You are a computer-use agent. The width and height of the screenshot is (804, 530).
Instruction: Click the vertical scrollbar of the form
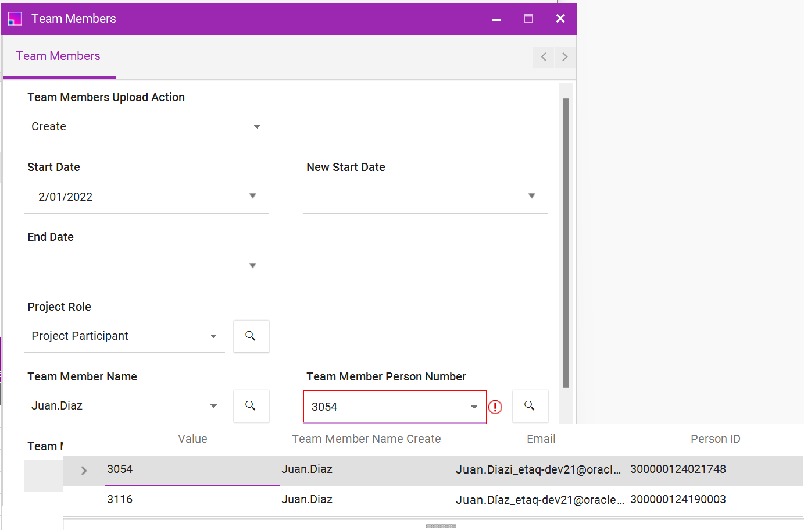[566, 243]
